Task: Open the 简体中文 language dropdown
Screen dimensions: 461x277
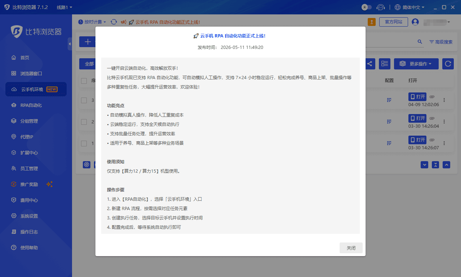Action: (409, 7)
